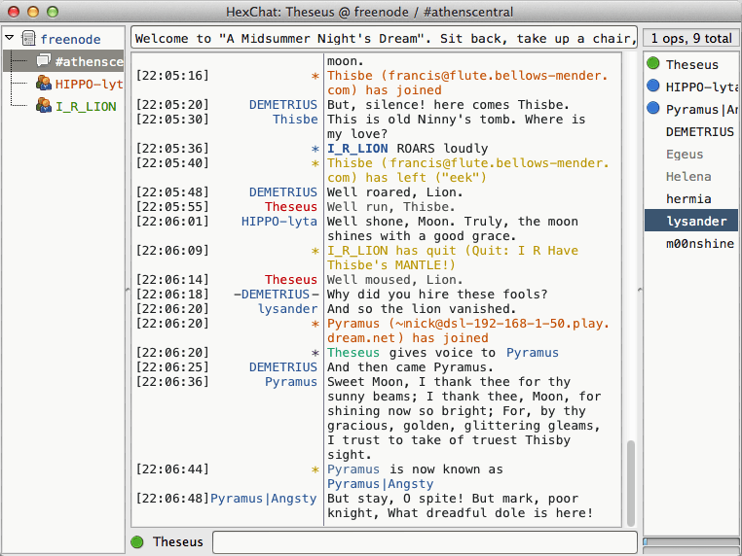Click the chat area vertical scrollbar
The image size is (742, 556).
tap(631, 483)
